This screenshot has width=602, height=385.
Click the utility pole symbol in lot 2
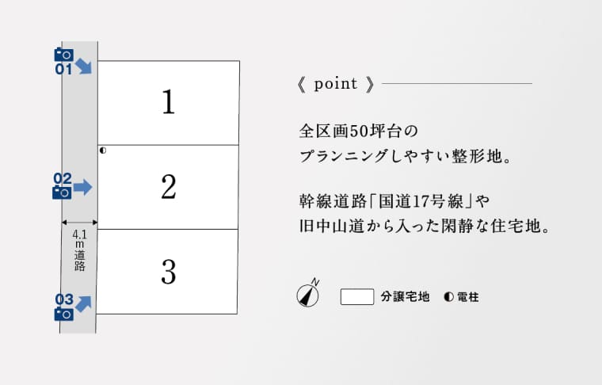click(x=102, y=151)
